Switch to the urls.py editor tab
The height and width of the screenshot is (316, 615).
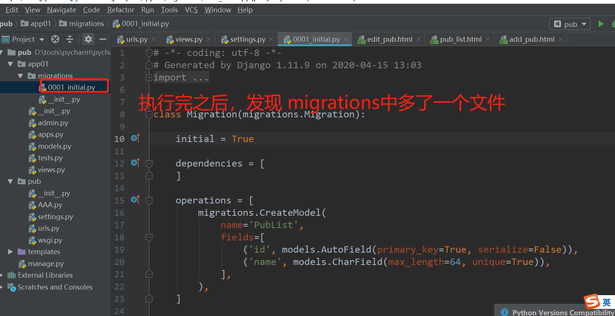[137, 39]
